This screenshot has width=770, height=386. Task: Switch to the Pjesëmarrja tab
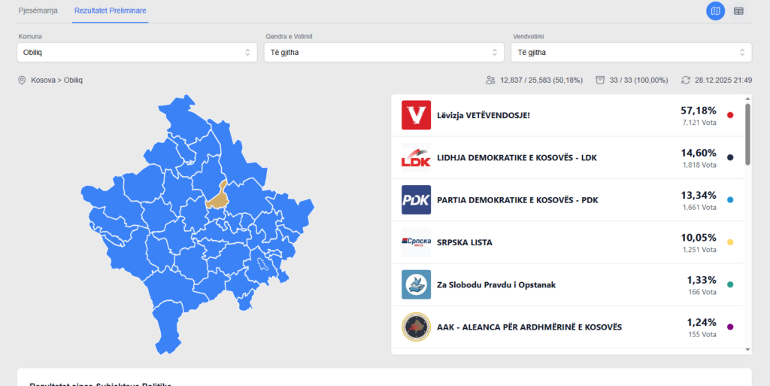coord(38,11)
